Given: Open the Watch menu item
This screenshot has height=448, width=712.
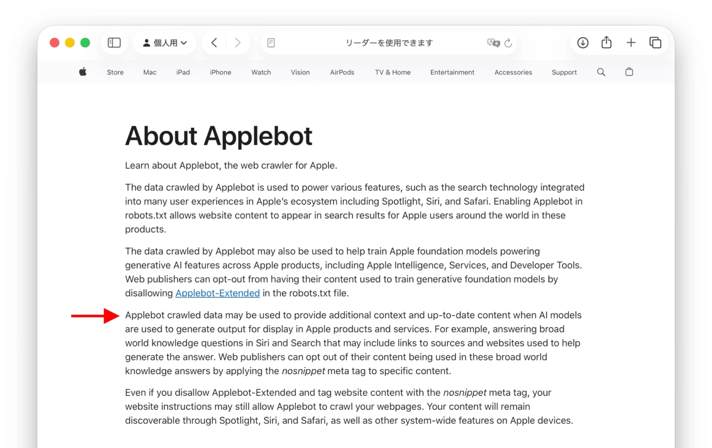Looking at the screenshot, I should click(x=261, y=72).
